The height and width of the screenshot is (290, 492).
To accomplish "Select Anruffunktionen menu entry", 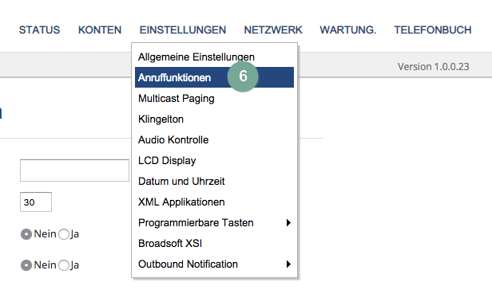I will pyautogui.click(x=214, y=77).
